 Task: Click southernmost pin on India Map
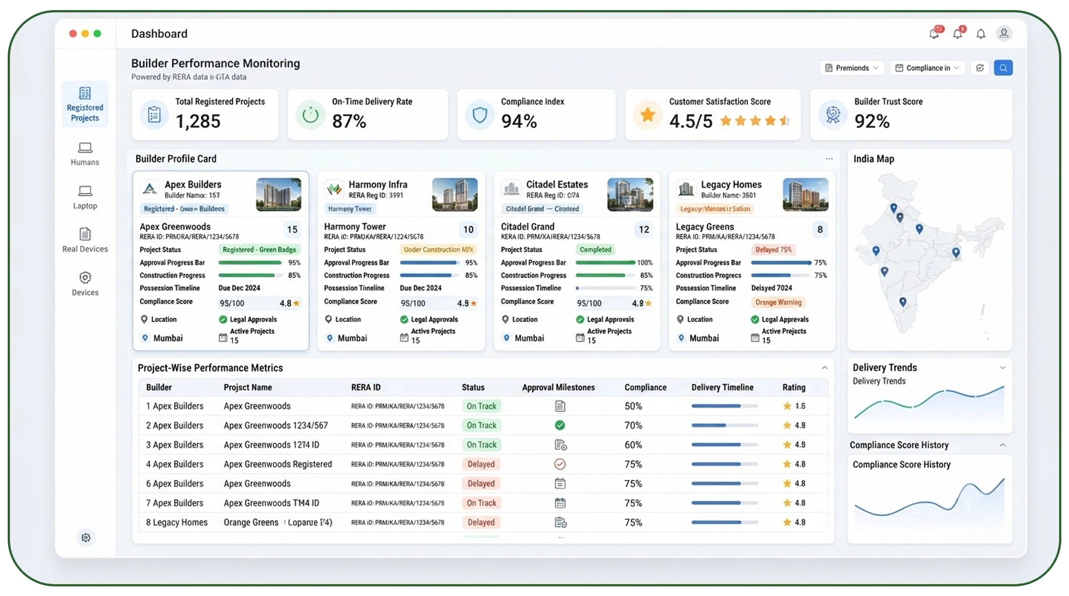tap(903, 301)
